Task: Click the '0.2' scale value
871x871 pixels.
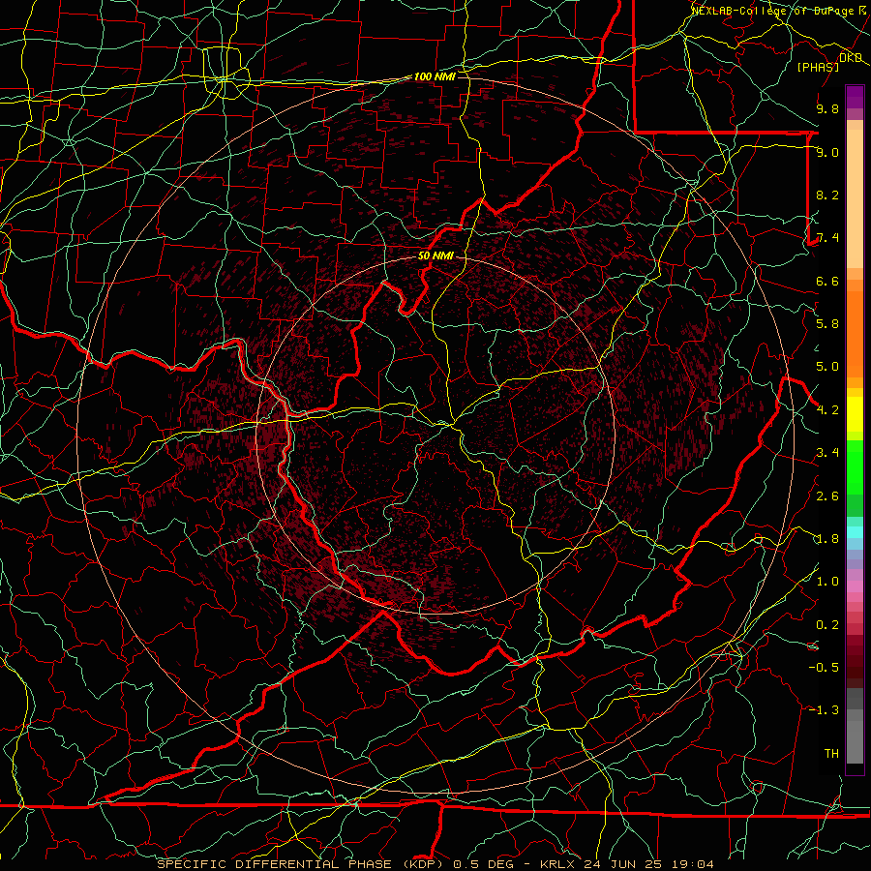Action: click(x=827, y=625)
